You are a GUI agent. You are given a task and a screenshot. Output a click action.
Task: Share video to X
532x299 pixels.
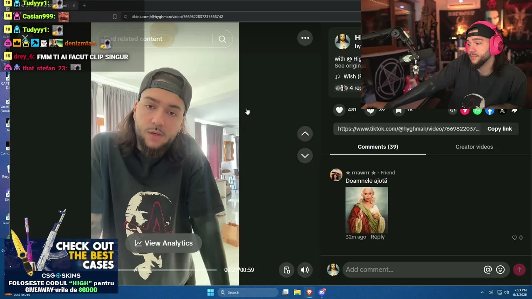point(502,110)
